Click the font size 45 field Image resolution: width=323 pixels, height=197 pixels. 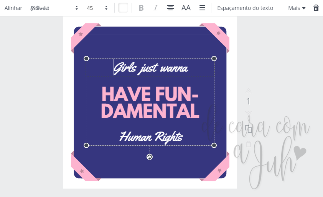[90, 8]
